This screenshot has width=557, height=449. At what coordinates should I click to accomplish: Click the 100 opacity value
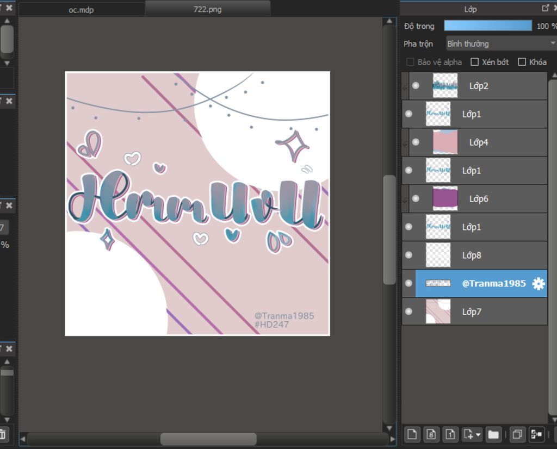coord(542,26)
